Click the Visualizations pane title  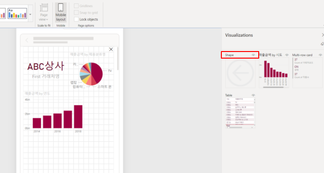tap(239, 35)
